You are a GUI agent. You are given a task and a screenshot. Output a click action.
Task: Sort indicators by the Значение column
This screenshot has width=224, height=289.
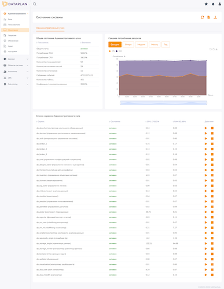86,43
